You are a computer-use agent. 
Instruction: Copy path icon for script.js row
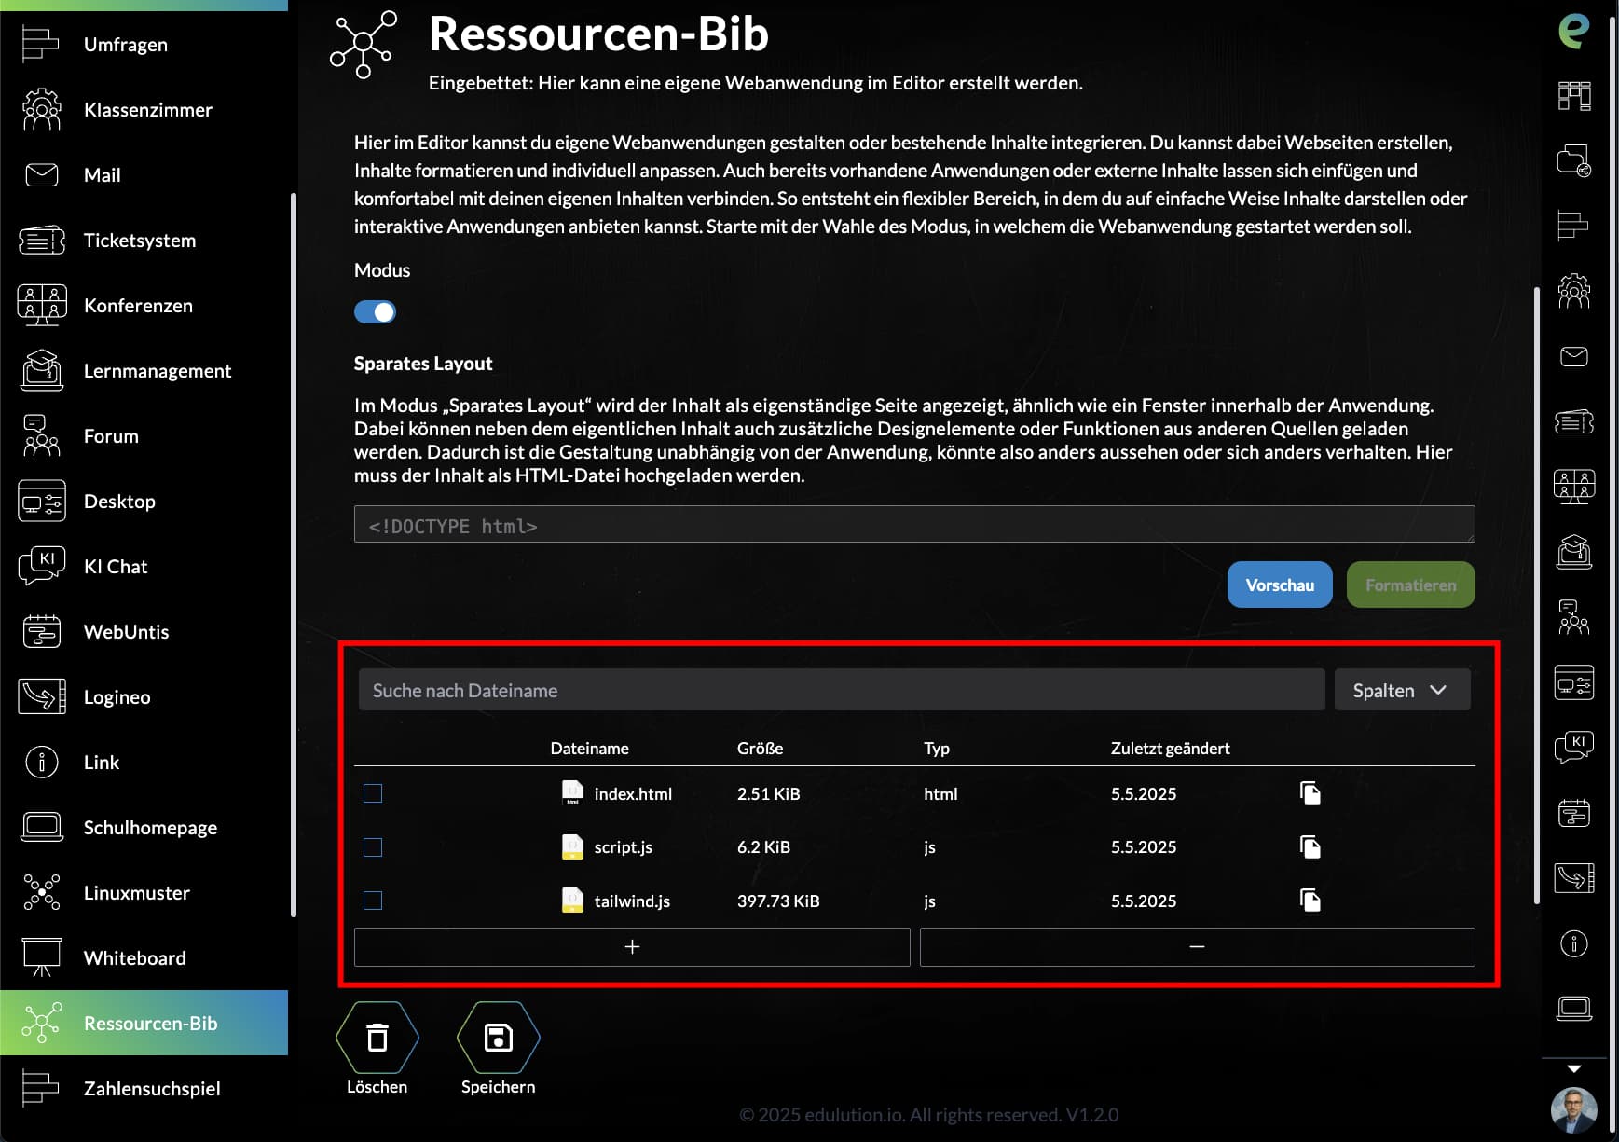pos(1310,846)
